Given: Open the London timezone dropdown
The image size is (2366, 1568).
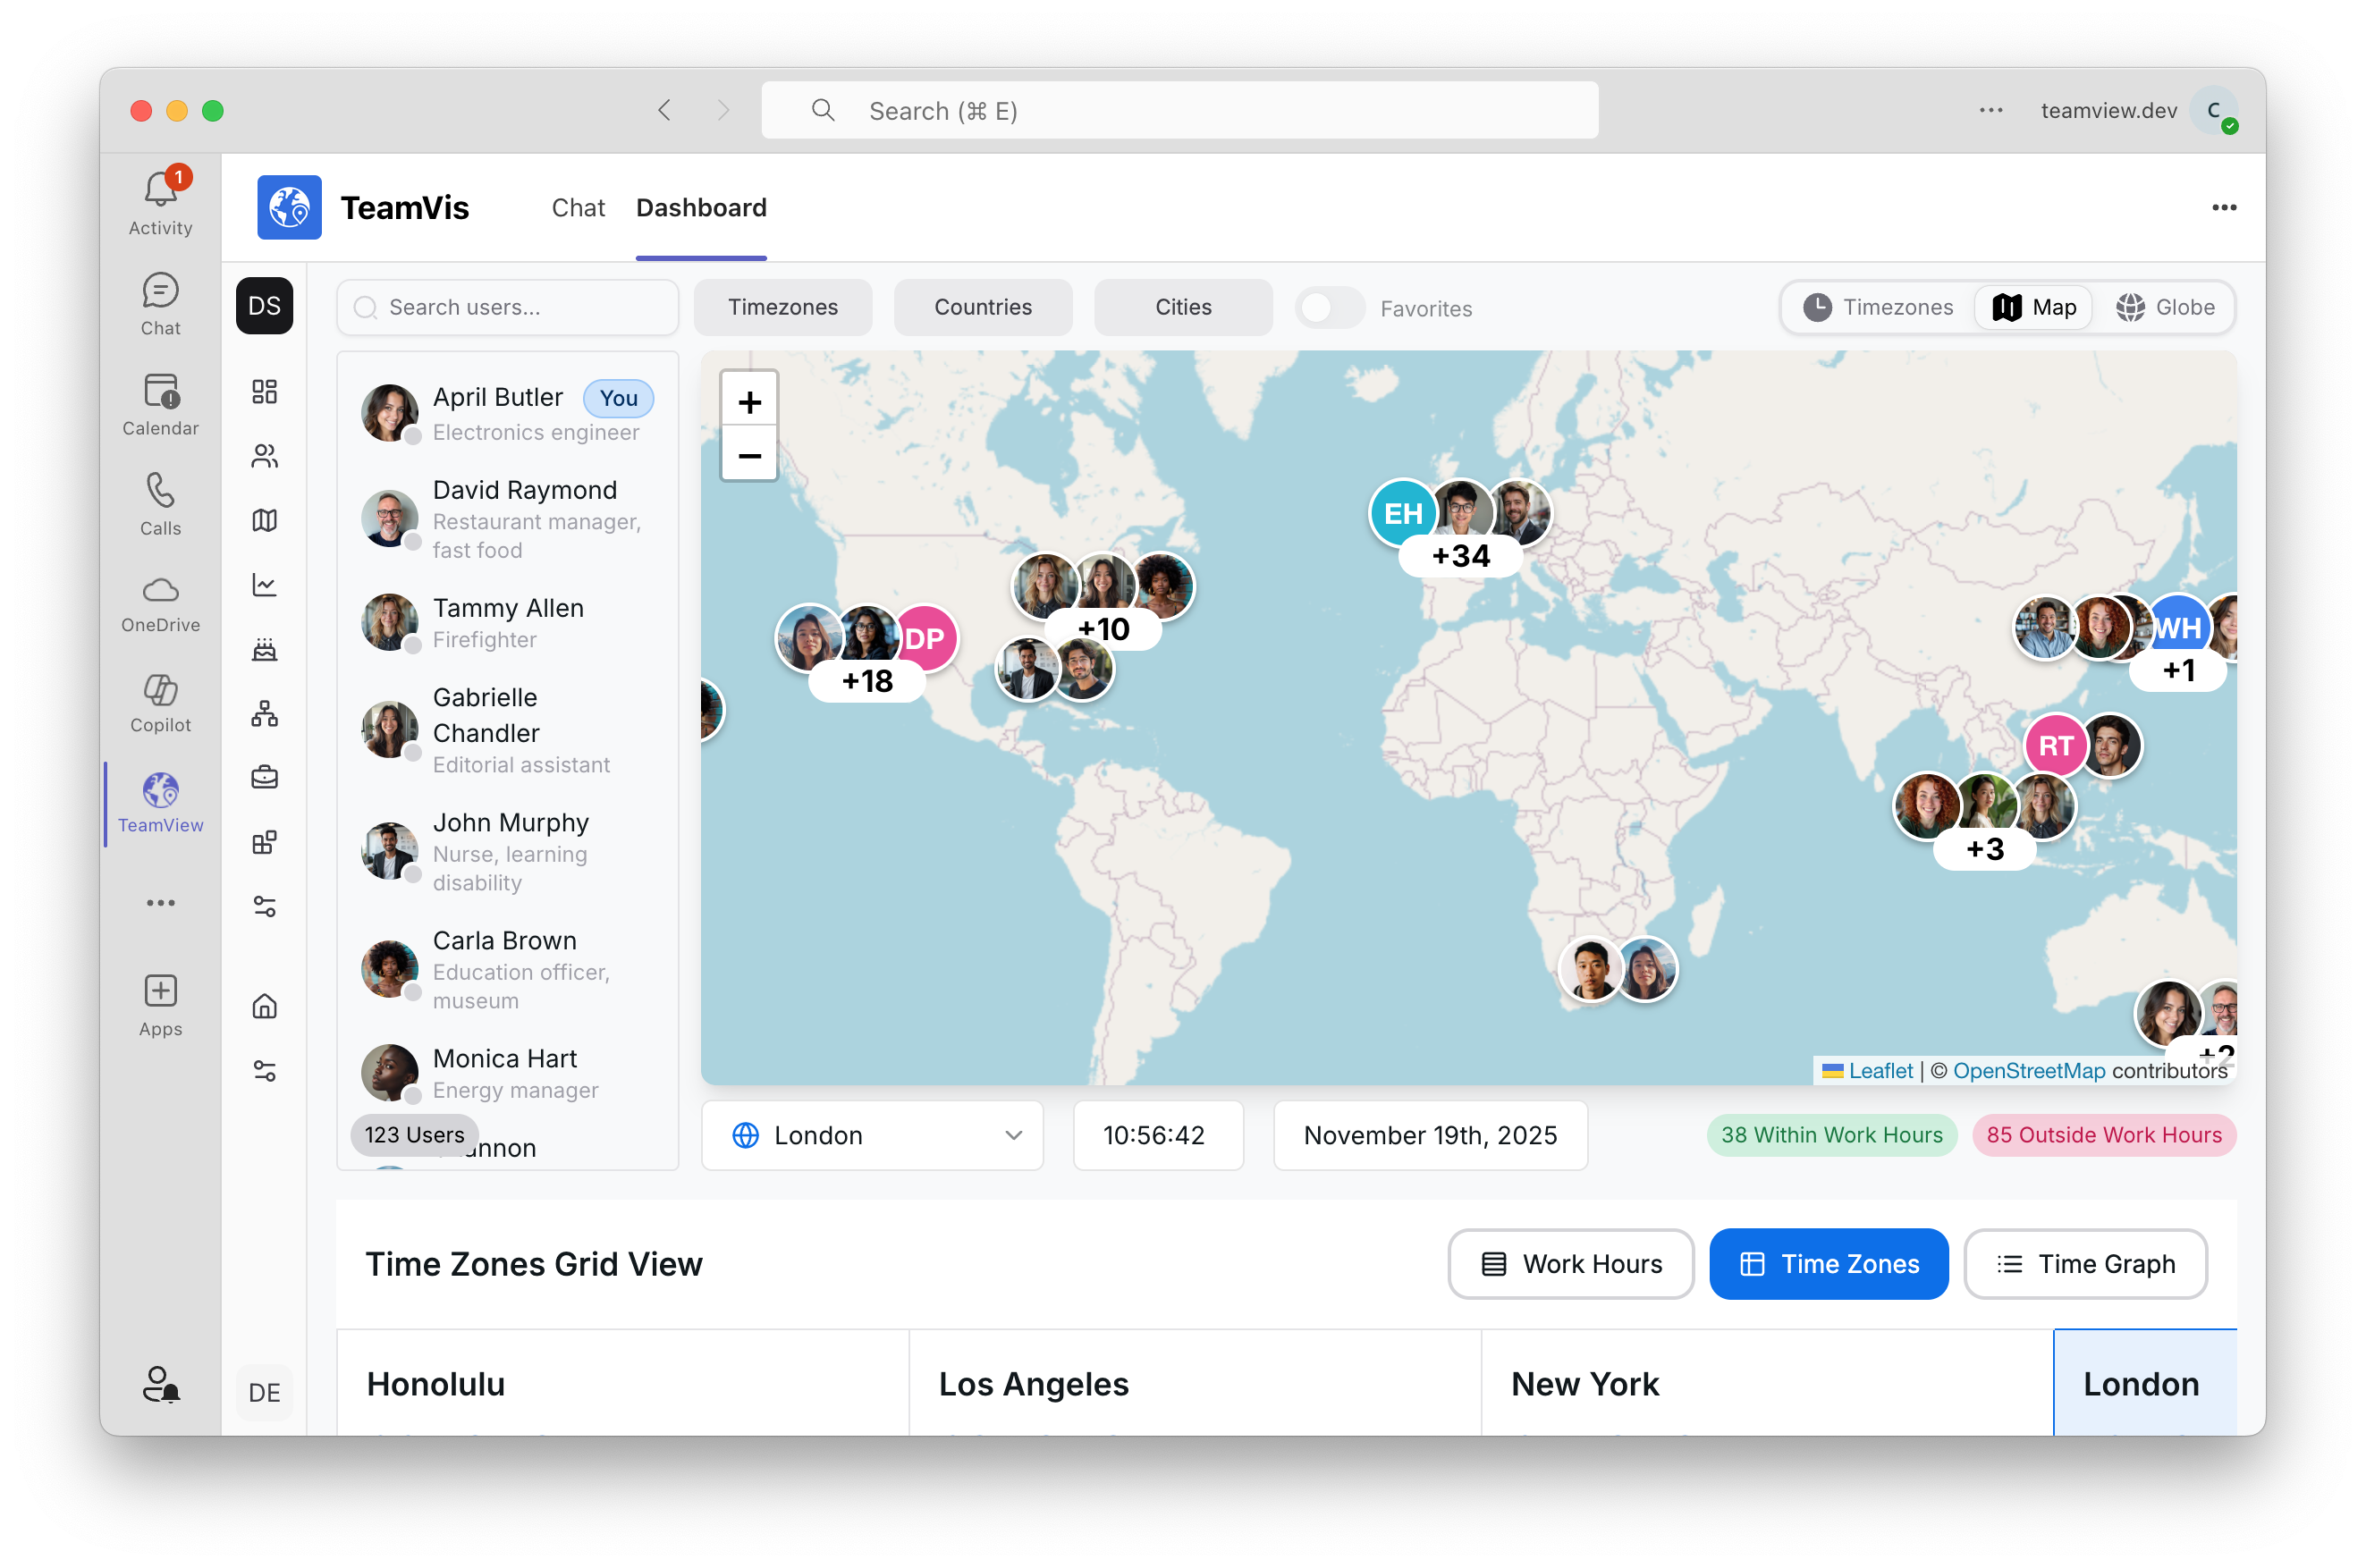Looking at the screenshot, I should pyautogui.click(x=872, y=1135).
